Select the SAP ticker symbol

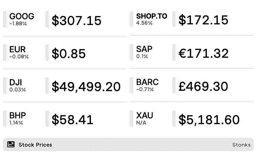click(x=144, y=49)
